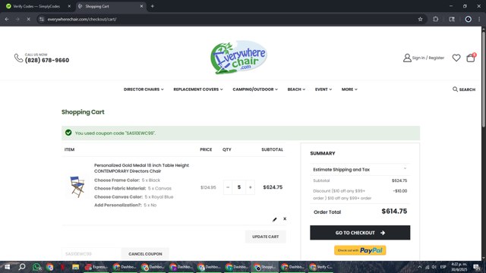Show hidden system tray icons chevron

pyautogui.click(x=420, y=267)
